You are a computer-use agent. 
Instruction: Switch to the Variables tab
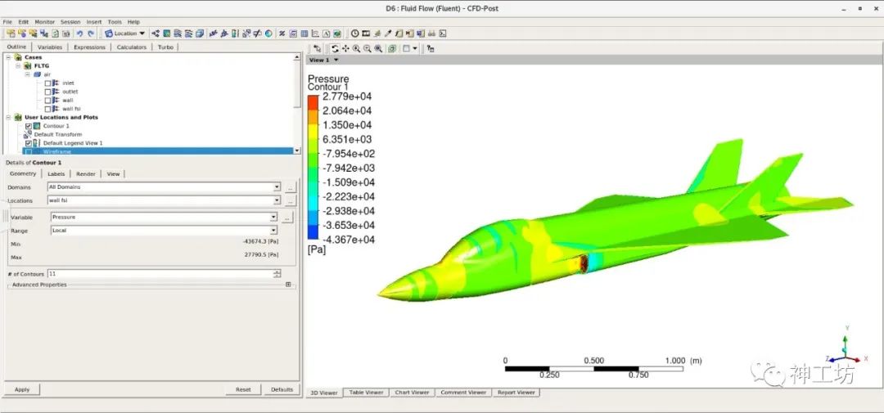click(50, 47)
